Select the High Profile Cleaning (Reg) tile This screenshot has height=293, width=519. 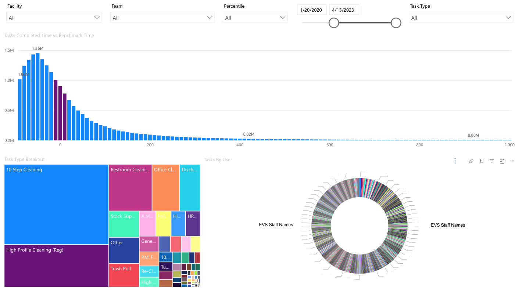pos(56,266)
